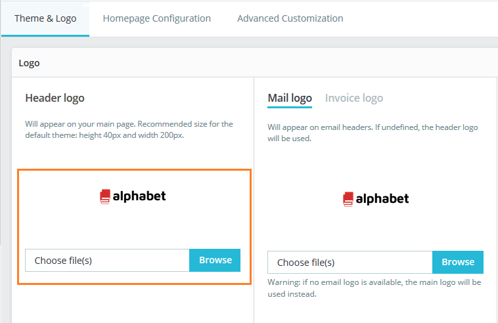
Task: Click the no email logo warning text
Action: [x=374, y=288]
